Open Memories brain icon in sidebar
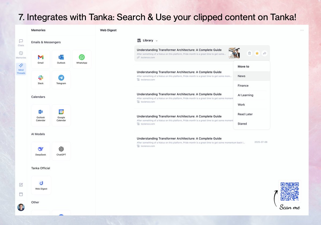Screen dimensions: 321x225 (x=21, y=55)
